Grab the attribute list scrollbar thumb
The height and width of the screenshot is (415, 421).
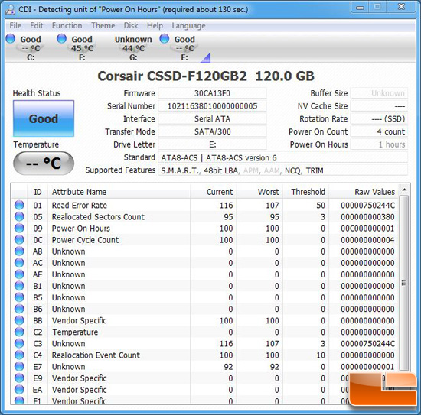click(403, 283)
